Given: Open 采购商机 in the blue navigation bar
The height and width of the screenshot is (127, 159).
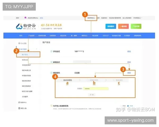Looking at the screenshot, I should (138, 35).
